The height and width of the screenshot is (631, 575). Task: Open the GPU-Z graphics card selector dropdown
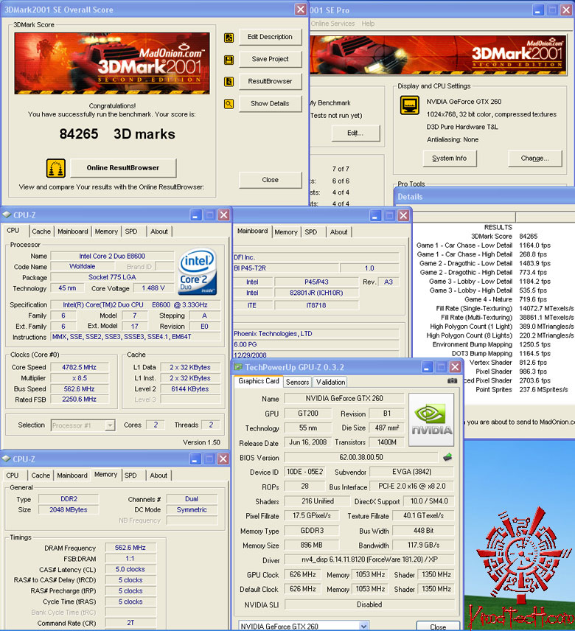[363, 626]
